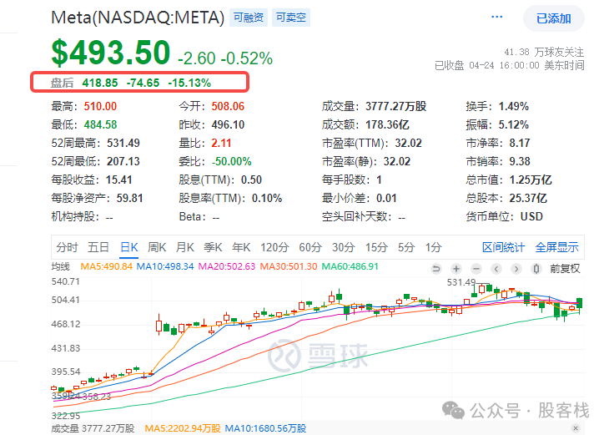Click the 量比 value 2.11
The image size is (609, 435).
coord(221,143)
